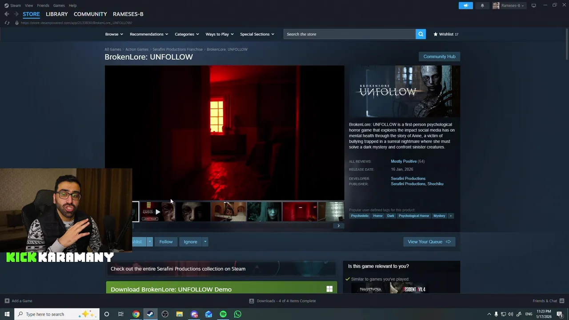569x320 pixels.
Task: Click the page reload icon by URL
Action: (x=7, y=23)
